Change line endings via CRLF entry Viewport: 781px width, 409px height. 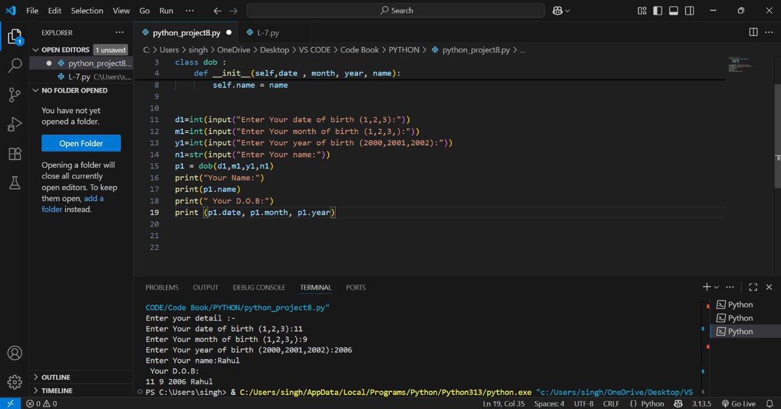pyautogui.click(x=612, y=403)
